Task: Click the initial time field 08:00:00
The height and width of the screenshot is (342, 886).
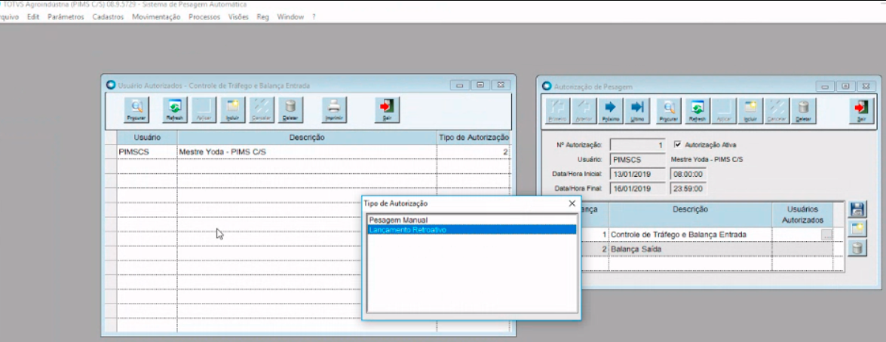Action: coord(688,174)
